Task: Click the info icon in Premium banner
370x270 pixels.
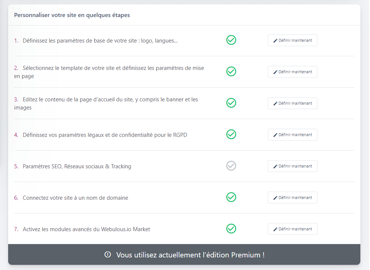Action: tap(108, 254)
